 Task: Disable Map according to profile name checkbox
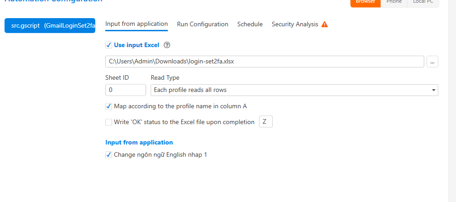point(108,106)
